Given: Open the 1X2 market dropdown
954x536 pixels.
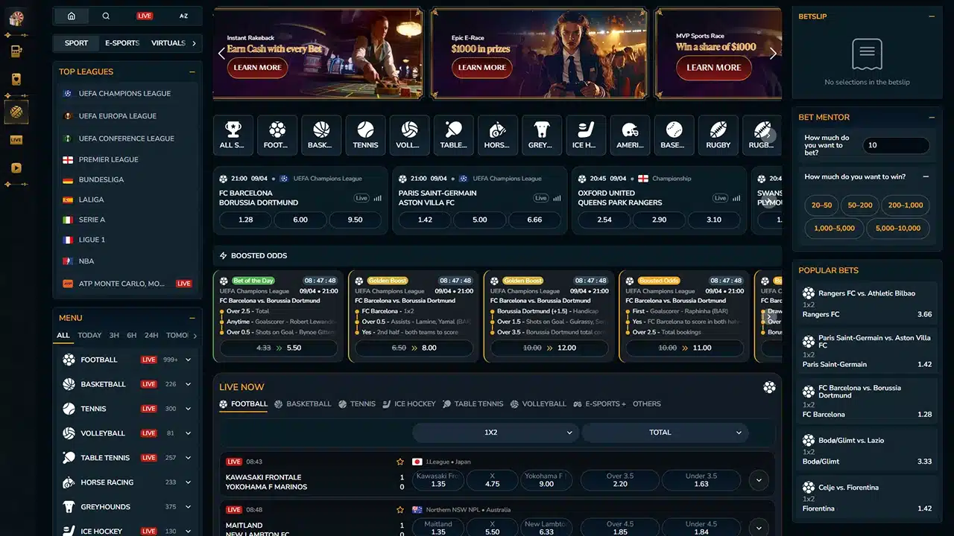Looking at the screenshot, I should coord(495,433).
